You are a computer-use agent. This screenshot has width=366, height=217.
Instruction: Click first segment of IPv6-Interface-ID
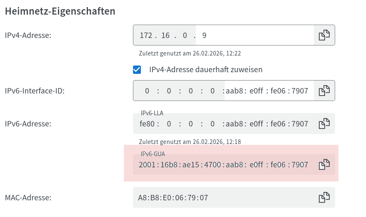click(x=147, y=91)
